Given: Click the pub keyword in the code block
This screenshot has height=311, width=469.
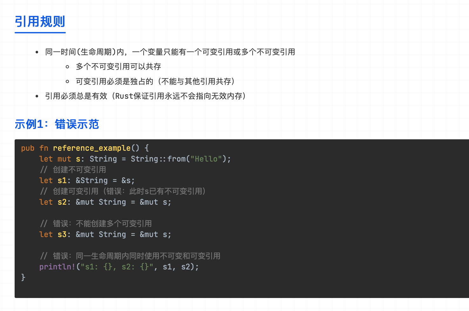Looking at the screenshot, I should tap(28, 148).
